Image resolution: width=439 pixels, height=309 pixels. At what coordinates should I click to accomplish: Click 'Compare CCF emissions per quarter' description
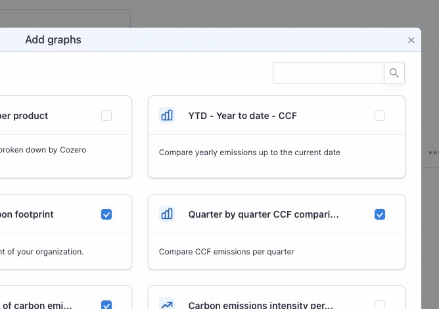tap(227, 251)
